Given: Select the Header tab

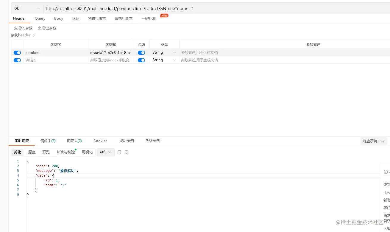Looking at the screenshot, I should coord(19,18).
